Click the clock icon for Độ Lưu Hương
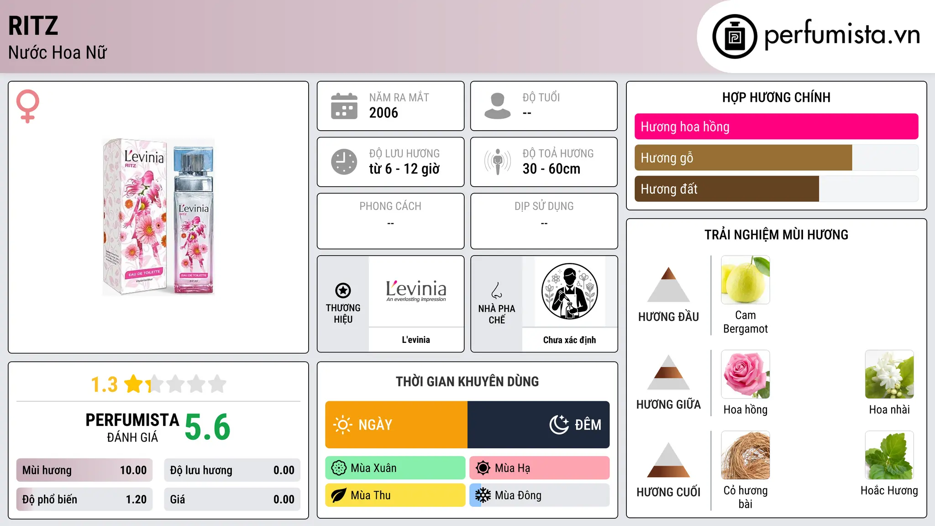This screenshot has height=526, width=935. [x=344, y=162]
